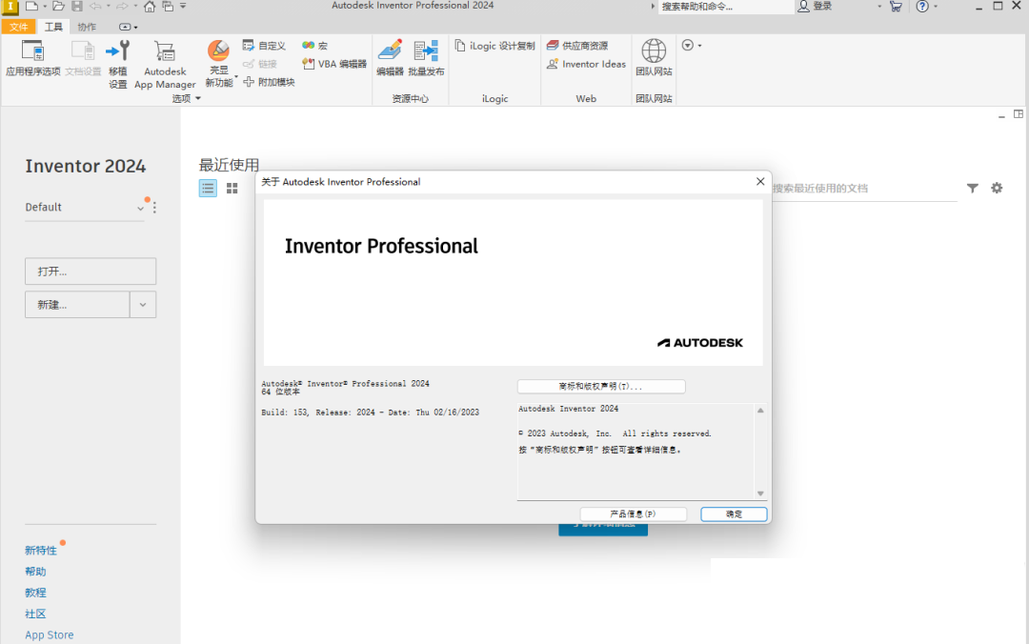Click 商标和版权声明 button in about dialog
Viewport: 1029px width, 644px height.
point(600,386)
